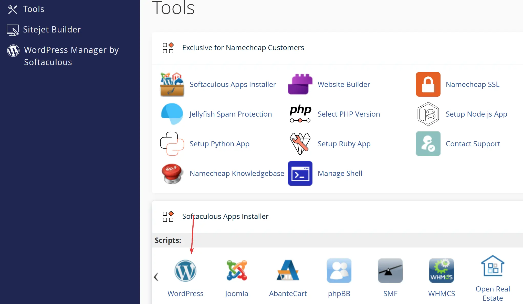This screenshot has width=523, height=304.
Task: Click the blue Jellyfish Spam Protection icon
Action: (172, 114)
